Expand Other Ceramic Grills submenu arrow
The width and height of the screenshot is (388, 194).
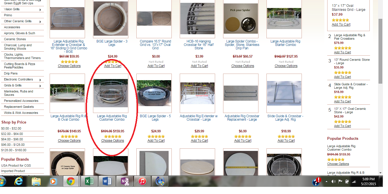tap(40, 22)
